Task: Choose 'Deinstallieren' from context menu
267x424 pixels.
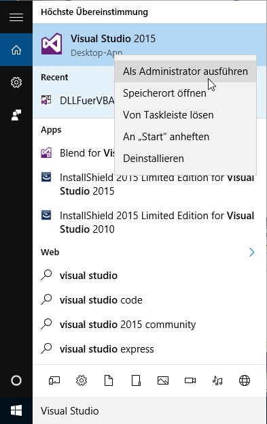Action: [185, 159]
